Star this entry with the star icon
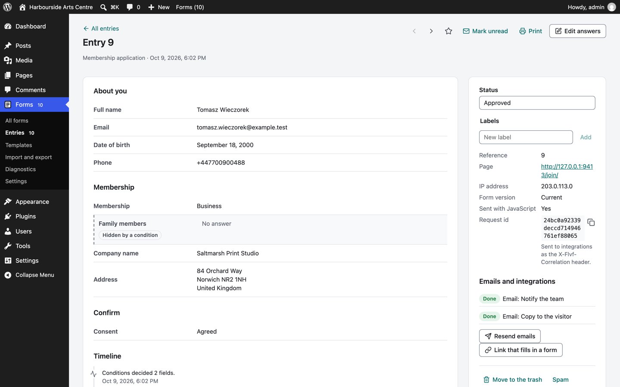The image size is (620, 387). (449, 31)
